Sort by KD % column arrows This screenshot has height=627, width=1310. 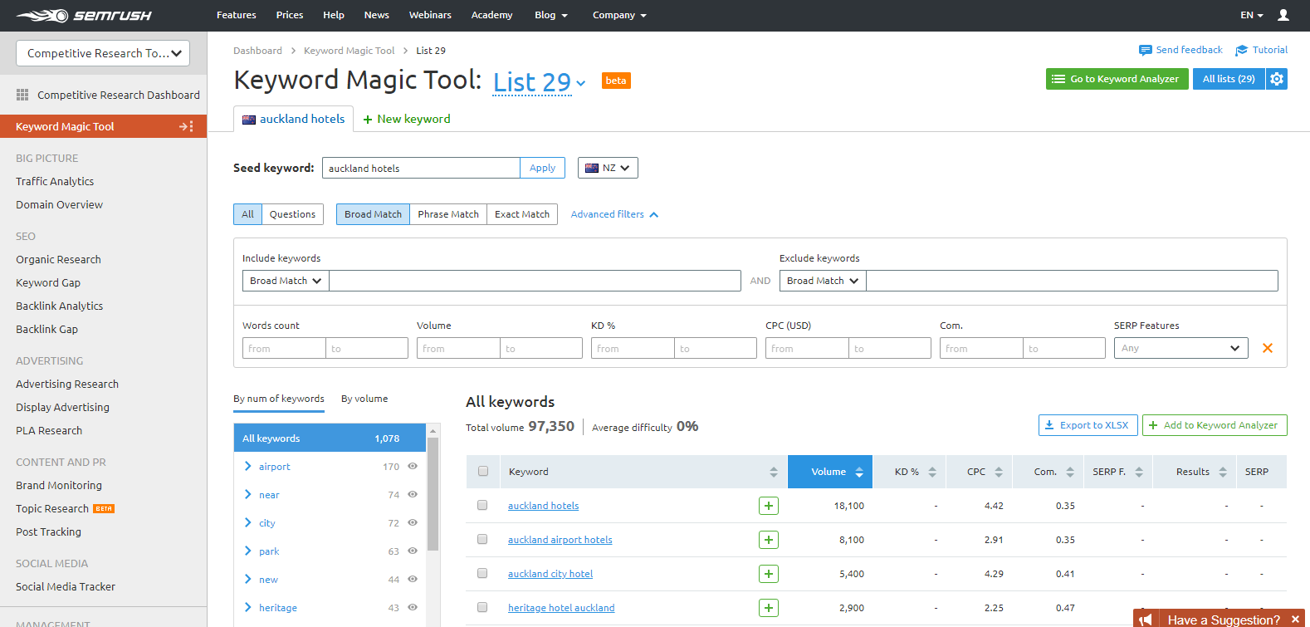[x=932, y=472]
